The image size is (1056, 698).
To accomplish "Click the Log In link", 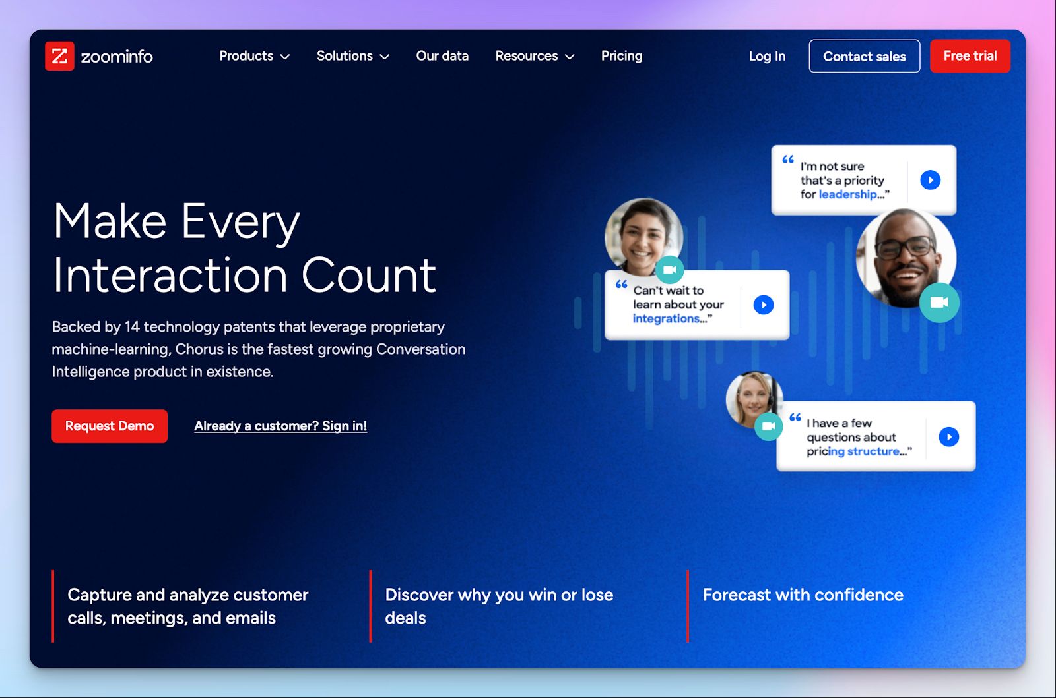I will pyautogui.click(x=767, y=56).
